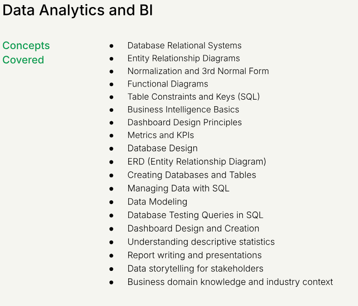Click the "Data Analytics and BI" heading
This screenshot has height=306, width=358.
point(78,11)
